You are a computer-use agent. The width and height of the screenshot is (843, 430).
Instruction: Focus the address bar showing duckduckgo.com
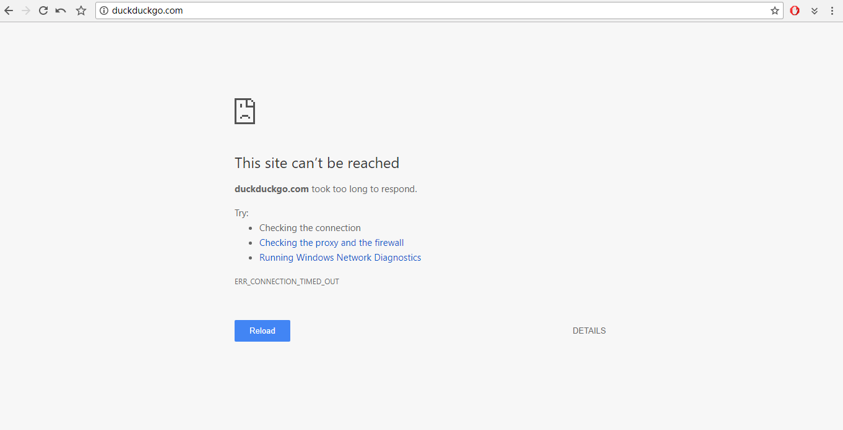point(439,11)
